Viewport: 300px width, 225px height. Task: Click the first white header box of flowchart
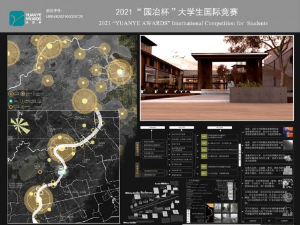[x=152, y=127]
